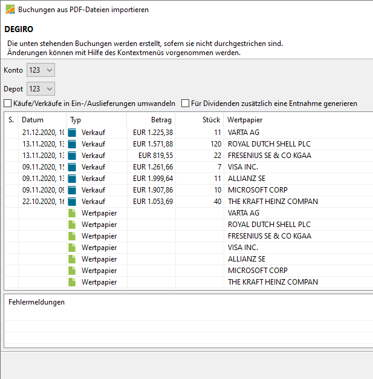Screen dimensions: 373x379
Task: Select VARTA AG in the Verkauf row
Action: click(244, 133)
